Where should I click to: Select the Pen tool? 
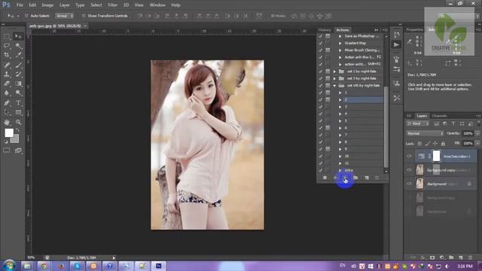(x=7, y=103)
